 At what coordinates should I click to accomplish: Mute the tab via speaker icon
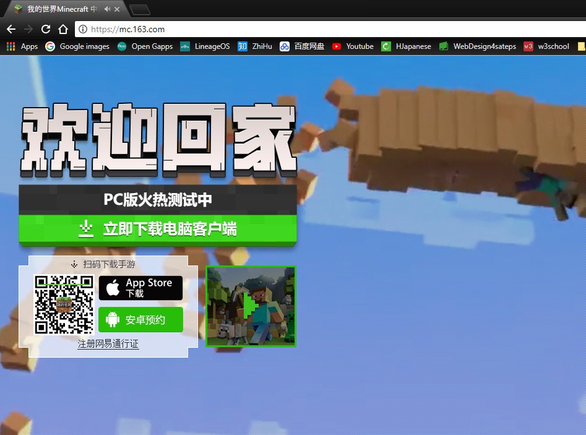click(108, 9)
